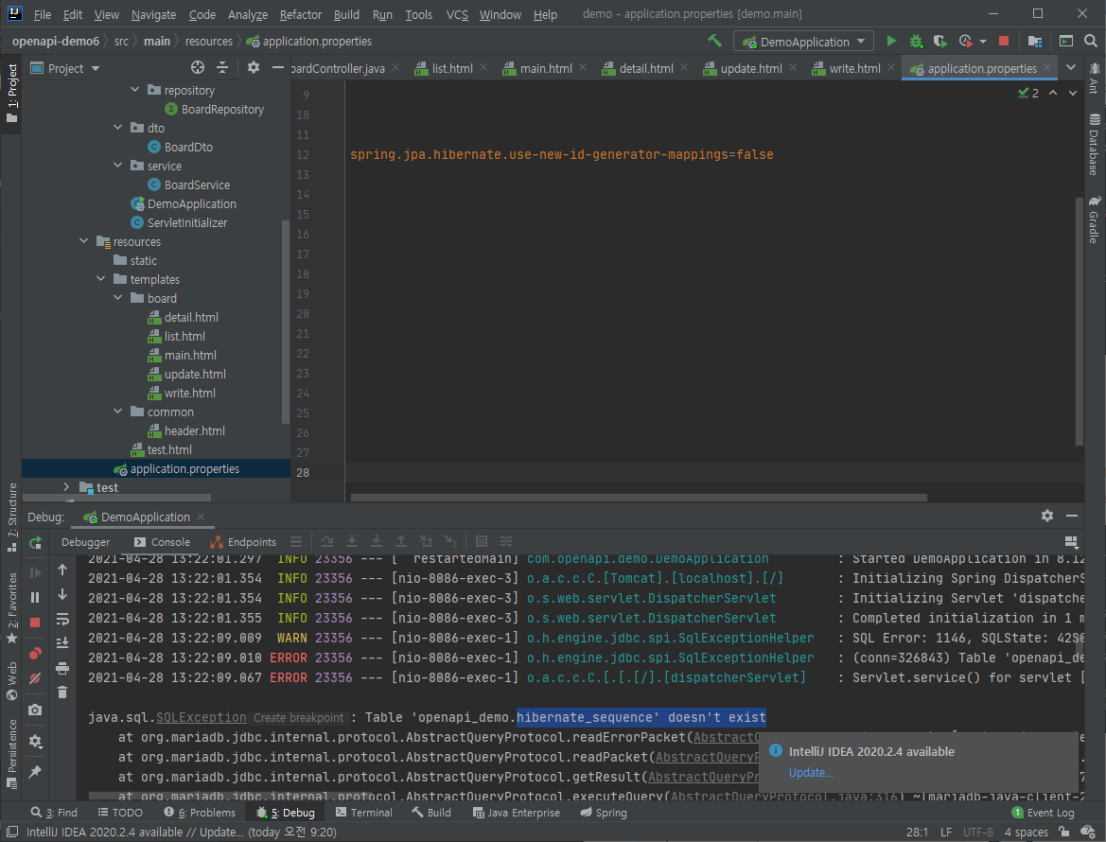Mute breakpoints icon in debug sidebar
The height and width of the screenshot is (842, 1106).
(35, 678)
